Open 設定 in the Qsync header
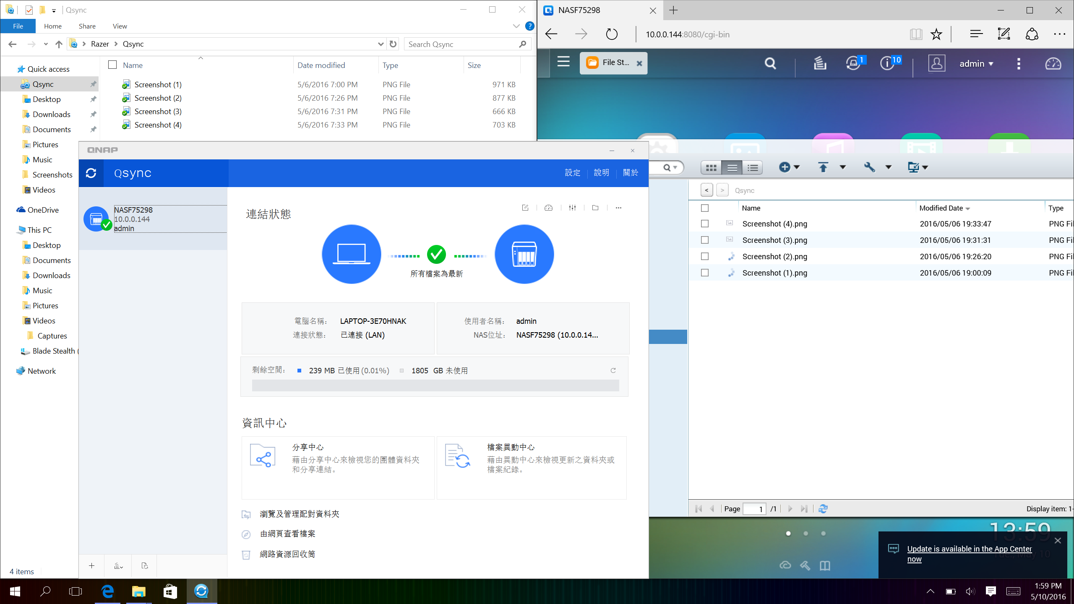This screenshot has width=1074, height=604. coord(573,172)
